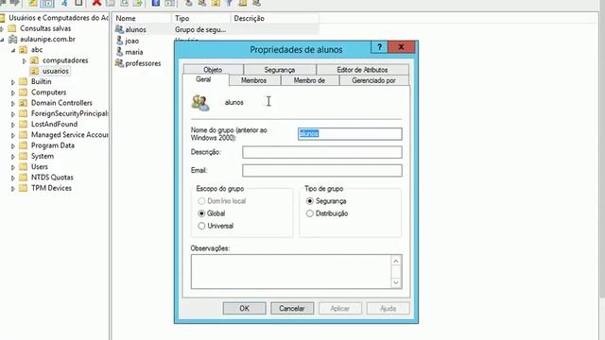Expand the TPM Devices node

click(x=13, y=189)
